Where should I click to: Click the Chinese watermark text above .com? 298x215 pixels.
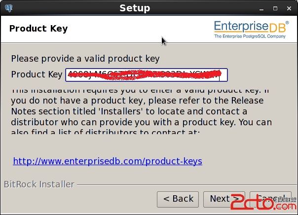pyautogui.click(x=286, y=199)
